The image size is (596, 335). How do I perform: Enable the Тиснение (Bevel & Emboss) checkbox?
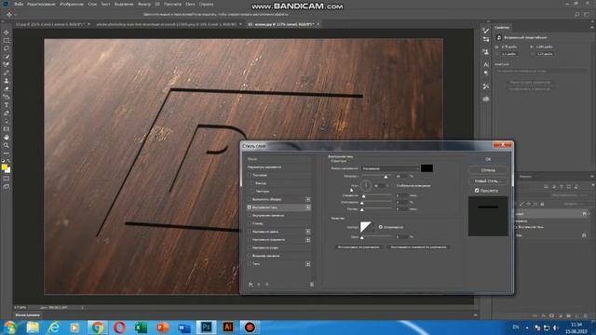tap(250, 175)
